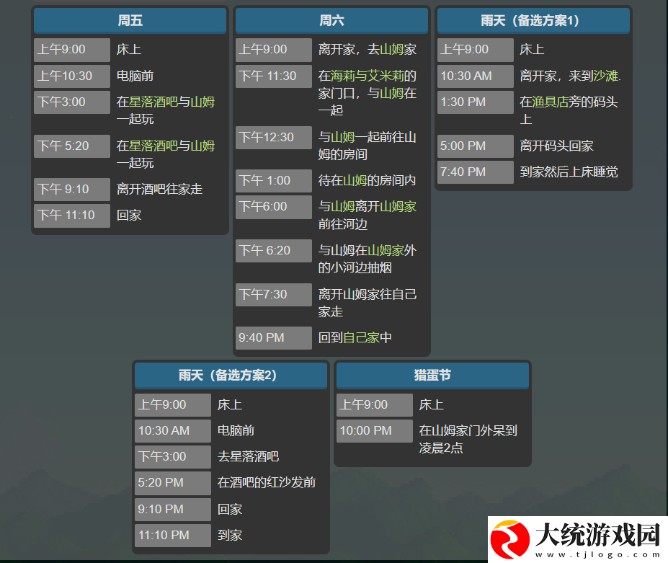Image resolution: width=668 pixels, height=563 pixels.
Task: Select 9:40 PM time cell in 周六
Action: [x=274, y=338]
